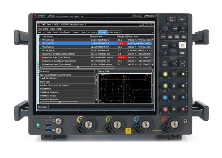Tap the channel 2 number key

[x=174, y=86]
